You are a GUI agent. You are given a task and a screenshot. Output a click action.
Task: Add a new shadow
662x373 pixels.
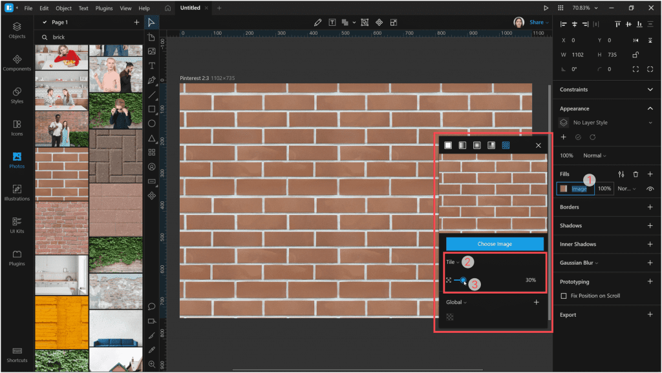(x=650, y=225)
